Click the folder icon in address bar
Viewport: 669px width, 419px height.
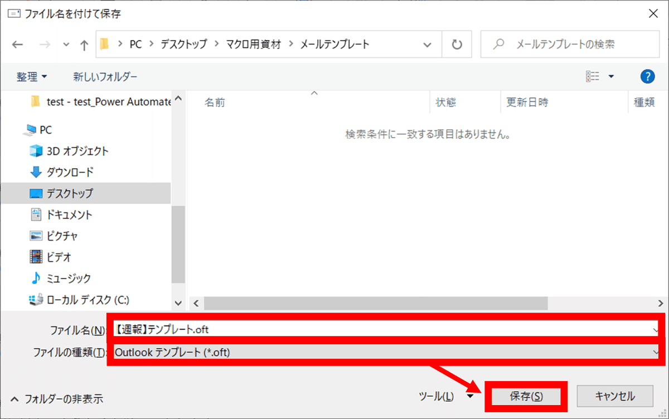click(x=104, y=44)
